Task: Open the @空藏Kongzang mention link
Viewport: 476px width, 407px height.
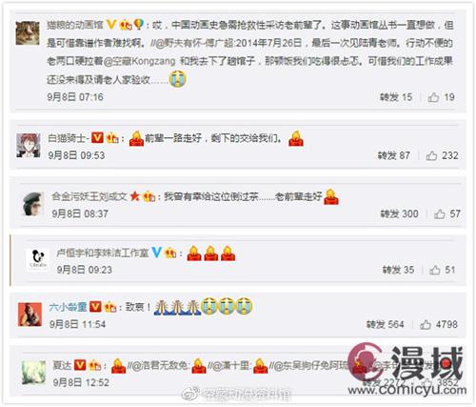Action: 139,61
